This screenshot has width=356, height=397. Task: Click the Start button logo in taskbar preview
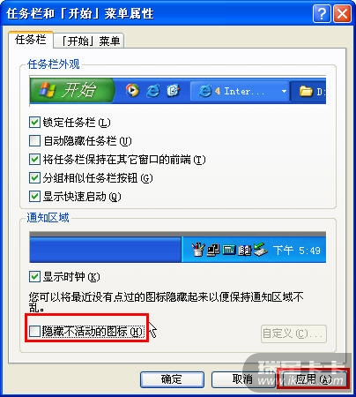[47, 90]
